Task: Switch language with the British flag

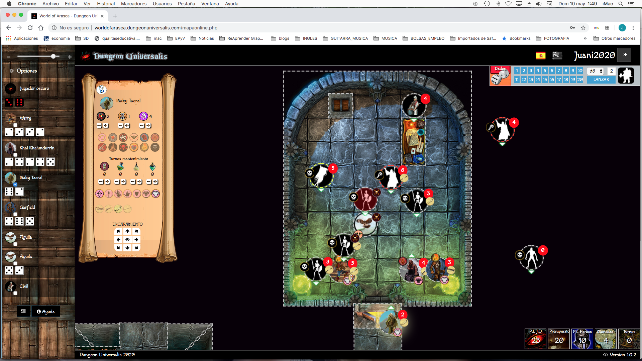Action: click(x=557, y=55)
